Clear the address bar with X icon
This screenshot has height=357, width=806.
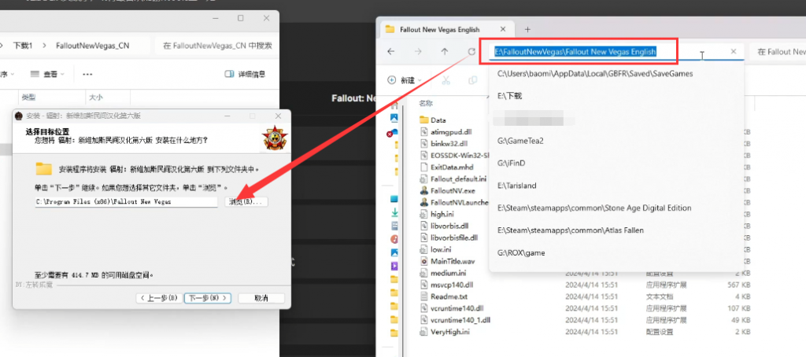[x=734, y=51]
